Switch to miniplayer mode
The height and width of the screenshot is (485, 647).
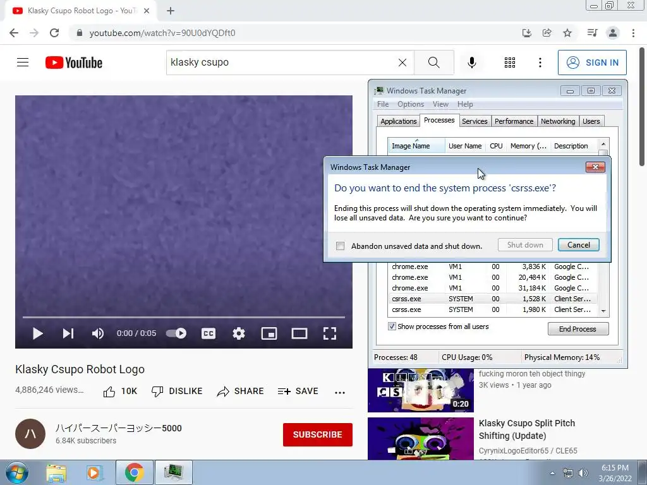[269, 333]
